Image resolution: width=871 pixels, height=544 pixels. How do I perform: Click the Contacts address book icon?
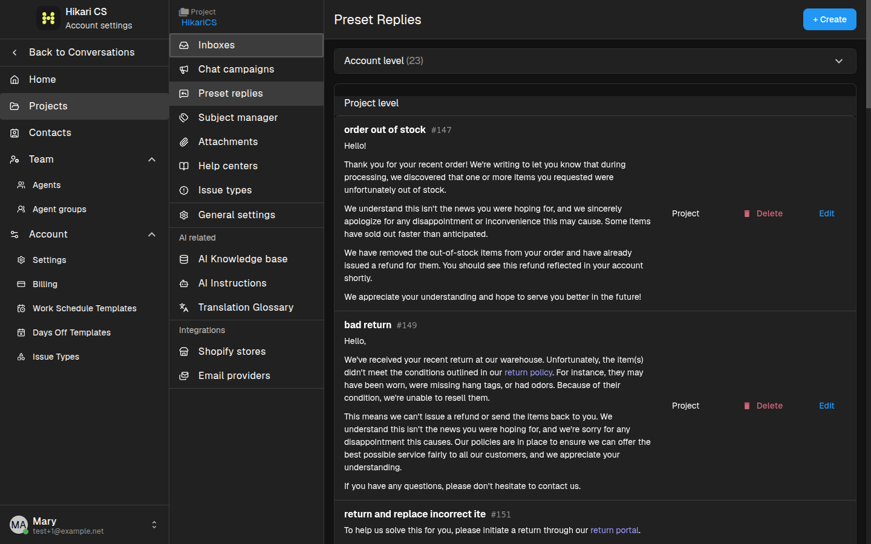click(15, 133)
